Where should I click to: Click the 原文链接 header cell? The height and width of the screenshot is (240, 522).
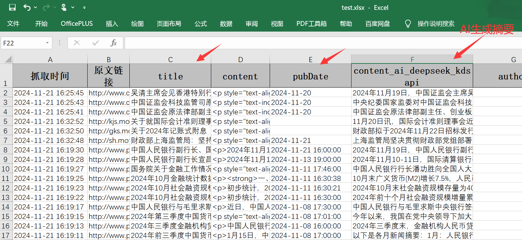point(109,76)
